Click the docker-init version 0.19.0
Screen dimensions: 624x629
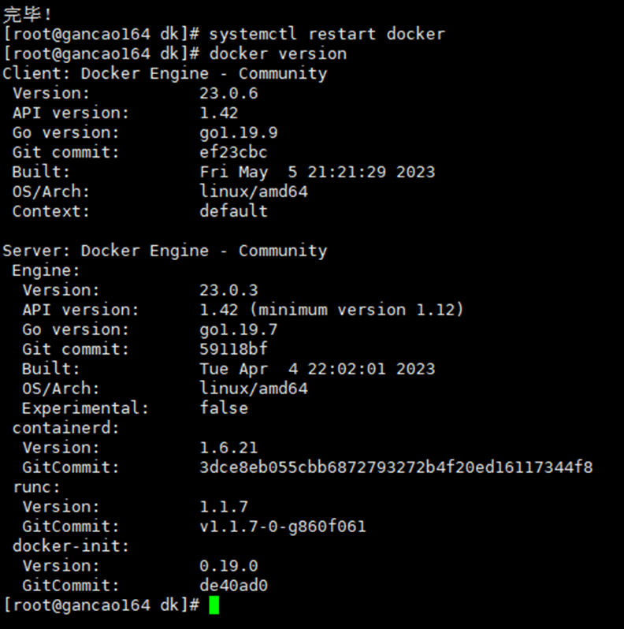click(228, 566)
